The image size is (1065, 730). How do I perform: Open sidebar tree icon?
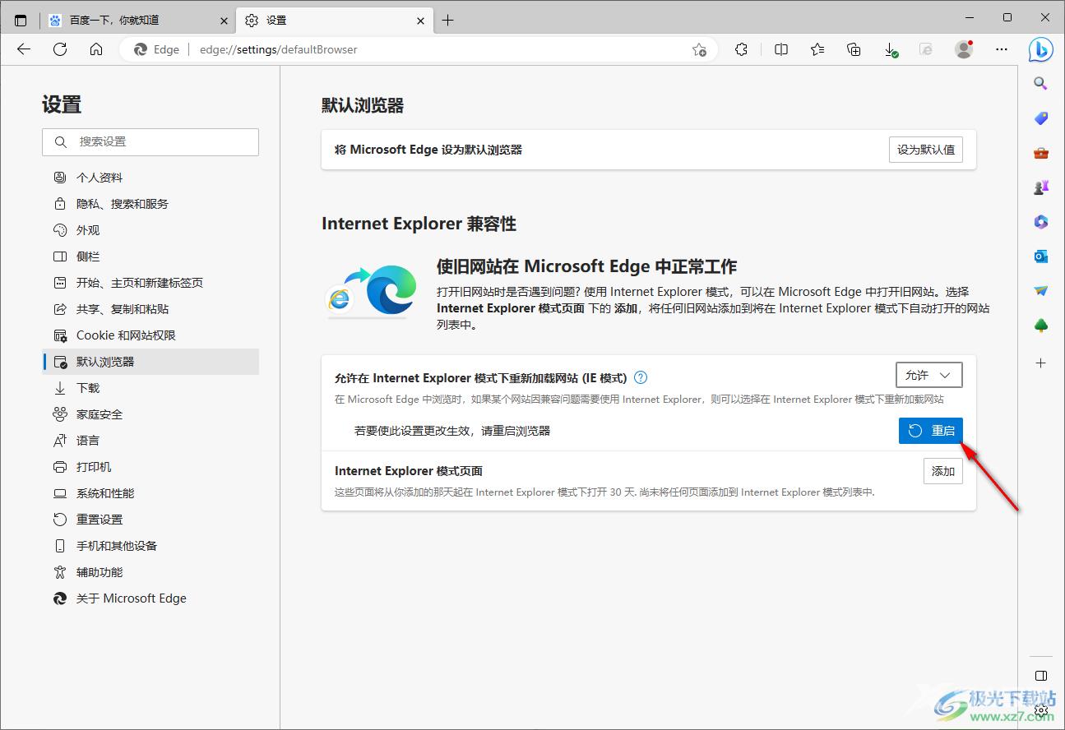1041,326
